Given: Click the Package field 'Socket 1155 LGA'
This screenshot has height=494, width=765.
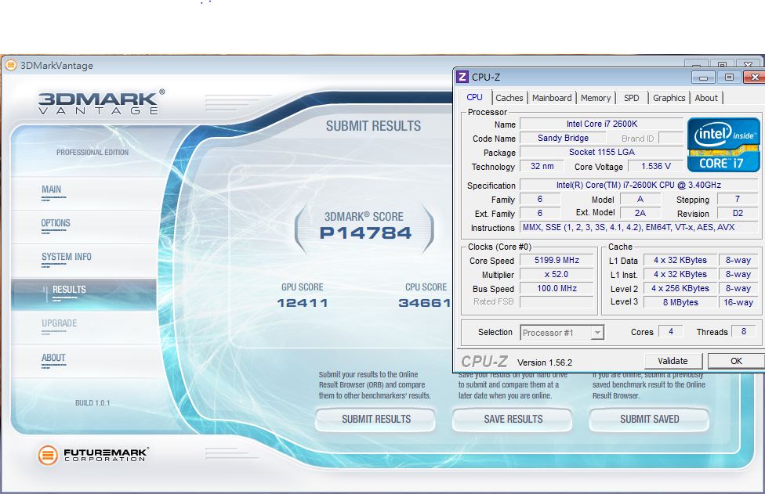Looking at the screenshot, I should [x=601, y=152].
